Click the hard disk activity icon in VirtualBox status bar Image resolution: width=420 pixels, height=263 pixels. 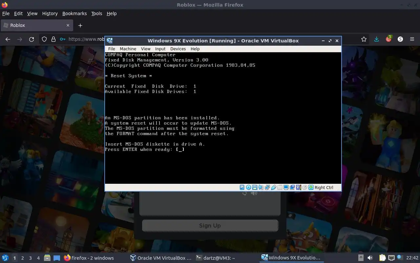[242, 187]
